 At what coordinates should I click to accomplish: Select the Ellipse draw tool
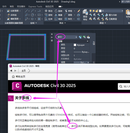(x=32, y=19)
